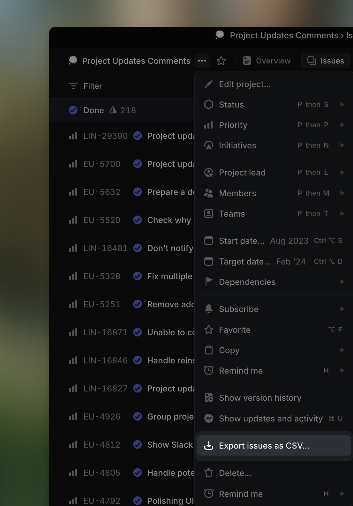Switch to the Overview tab

click(267, 61)
